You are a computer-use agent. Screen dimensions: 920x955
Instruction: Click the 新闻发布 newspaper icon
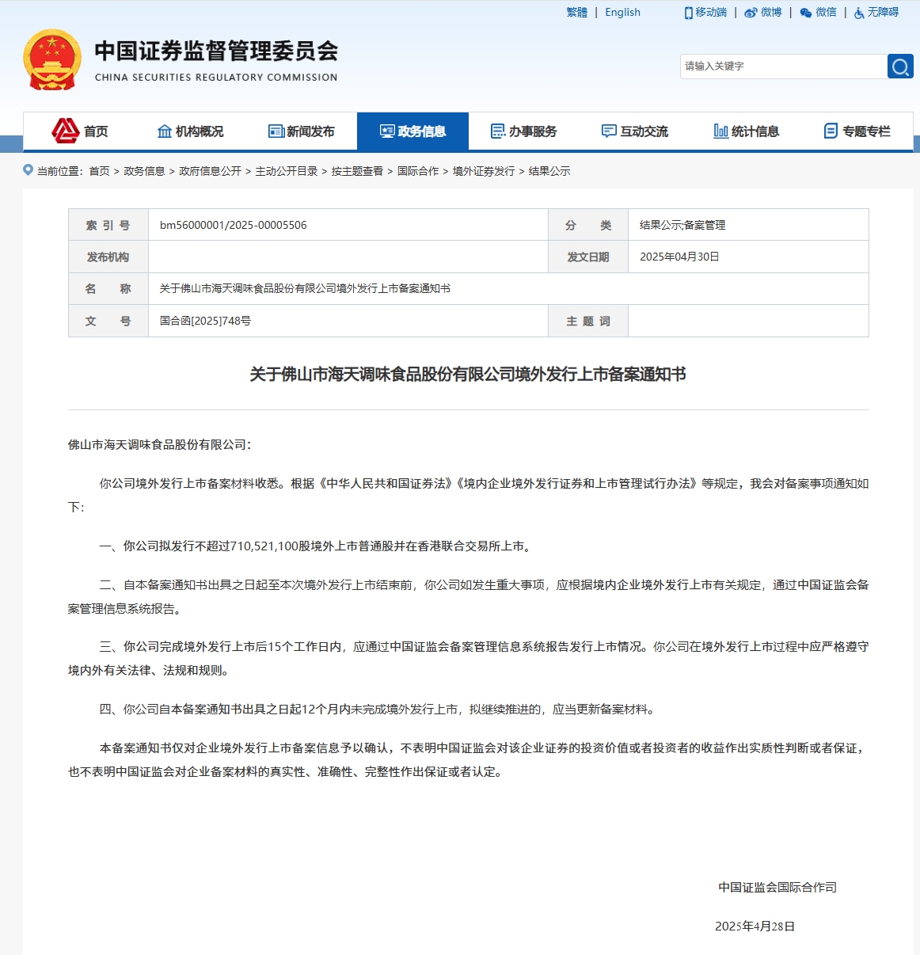(276, 131)
